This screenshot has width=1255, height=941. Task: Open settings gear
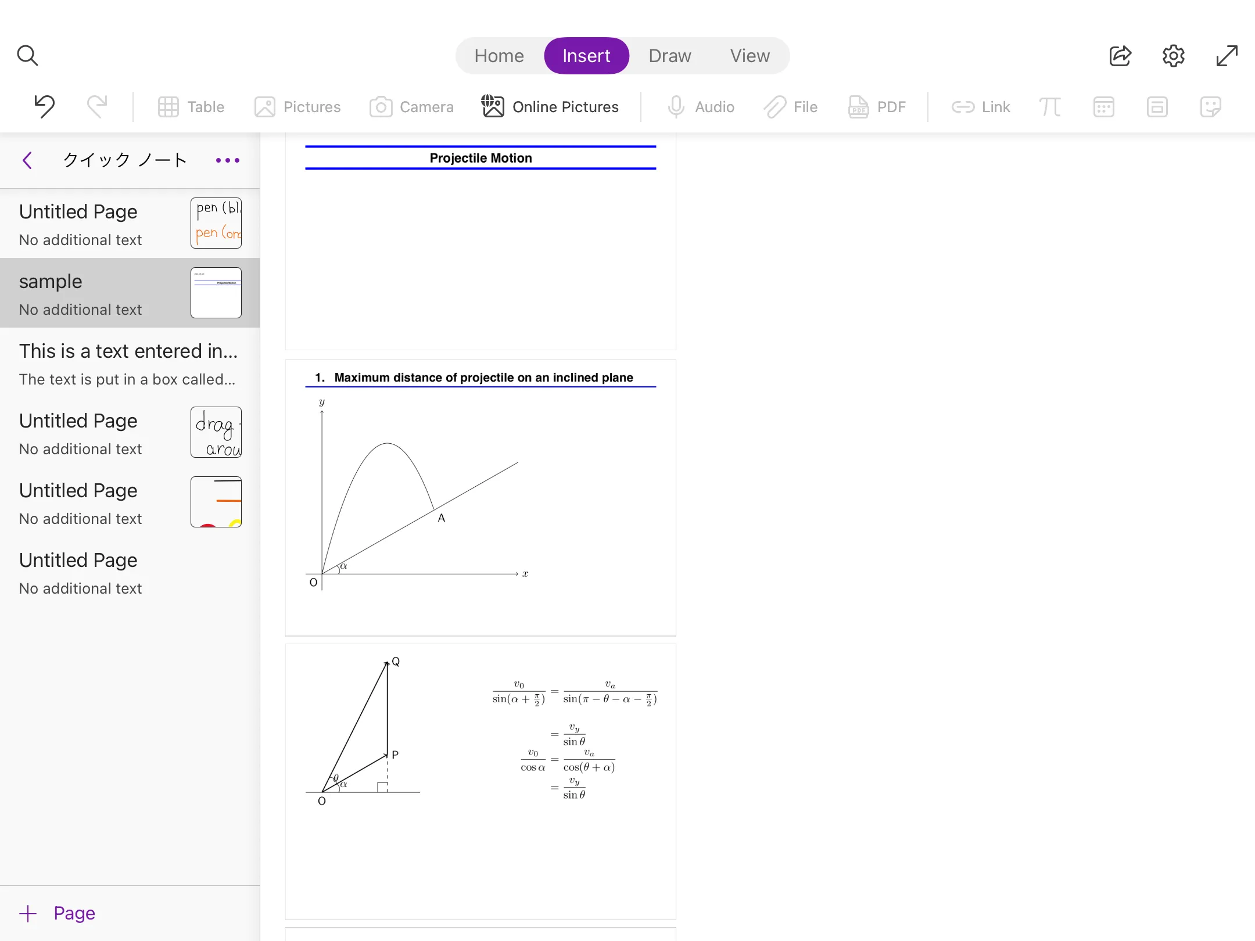[x=1173, y=56]
